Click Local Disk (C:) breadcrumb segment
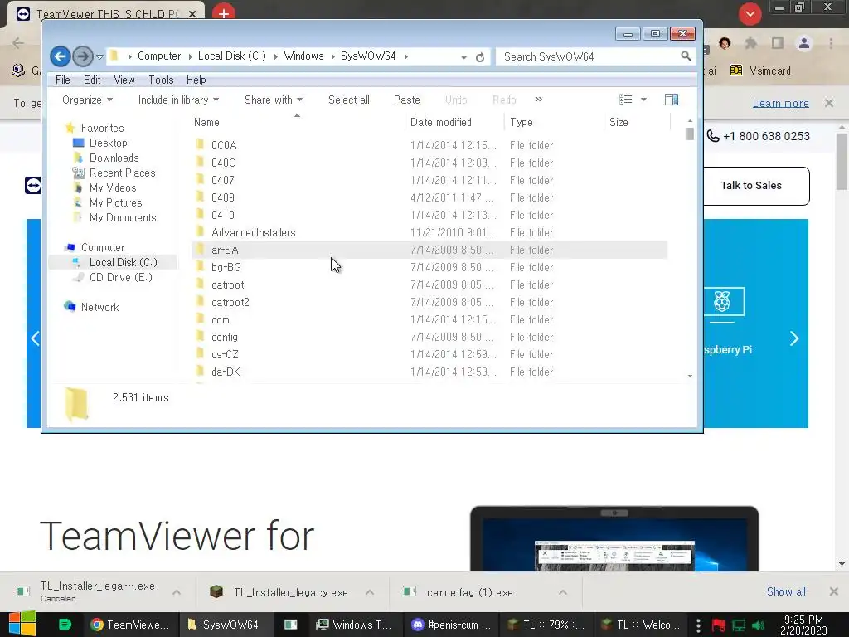 232,56
